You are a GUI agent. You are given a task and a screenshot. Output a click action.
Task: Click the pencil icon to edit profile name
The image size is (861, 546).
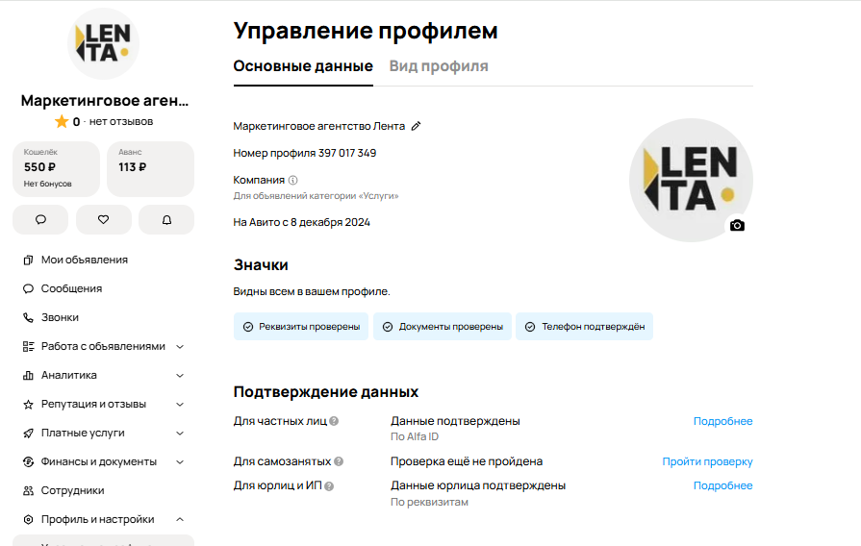(x=416, y=126)
